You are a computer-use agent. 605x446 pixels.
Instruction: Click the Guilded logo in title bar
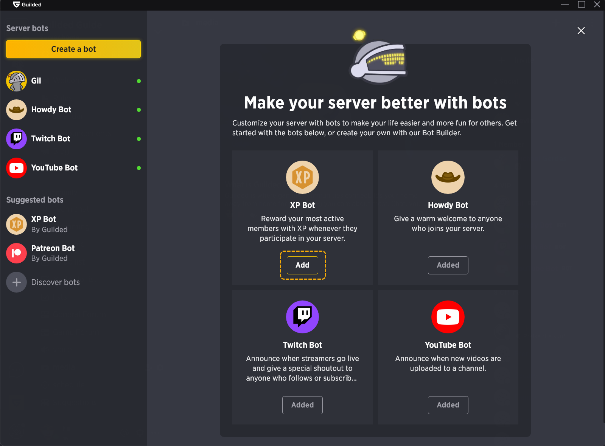tap(16, 5)
